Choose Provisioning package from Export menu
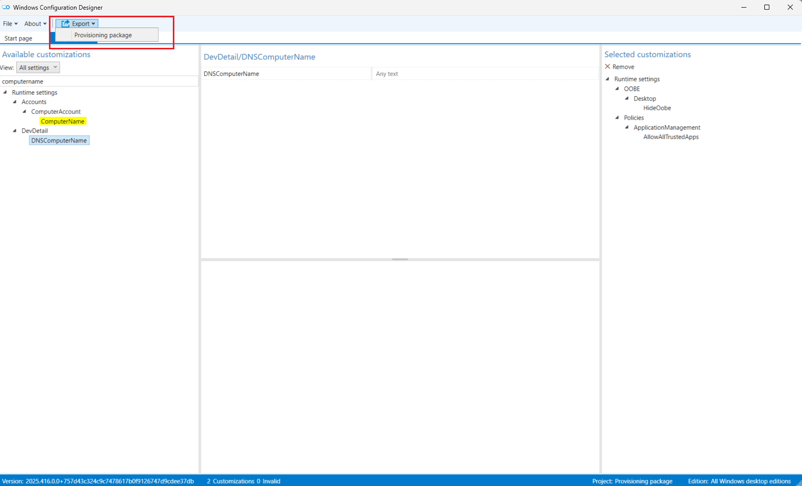The image size is (802, 486). click(107, 35)
